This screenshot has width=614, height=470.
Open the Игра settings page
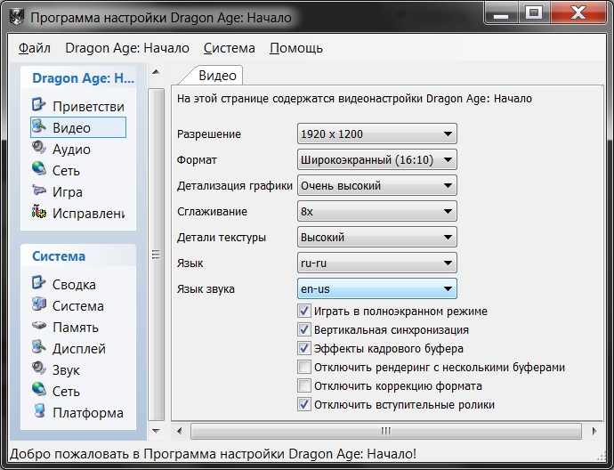pyautogui.click(x=68, y=192)
